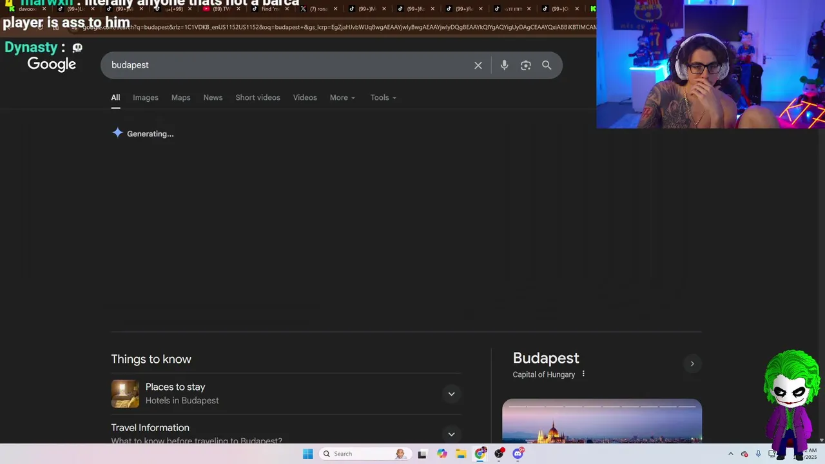The image size is (825, 464).
Task: Switch to Chrome in the taskbar
Action: [x=480, y=454]
